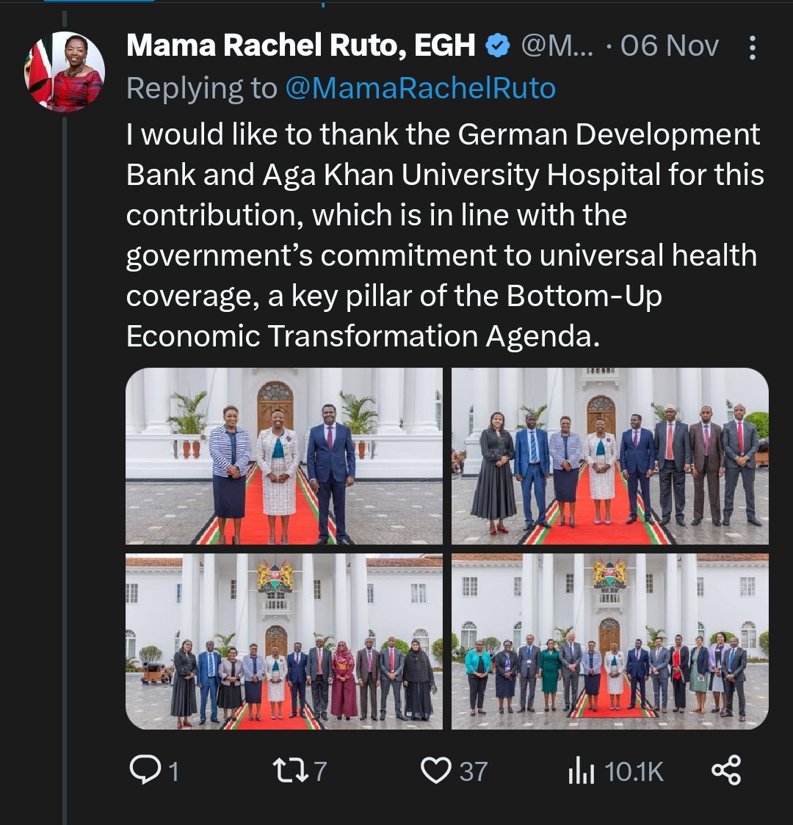
Task: Open the repost arrows menu
Action: point(285,771)
